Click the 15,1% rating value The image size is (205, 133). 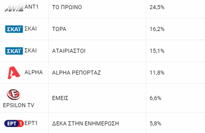[157, 51]
